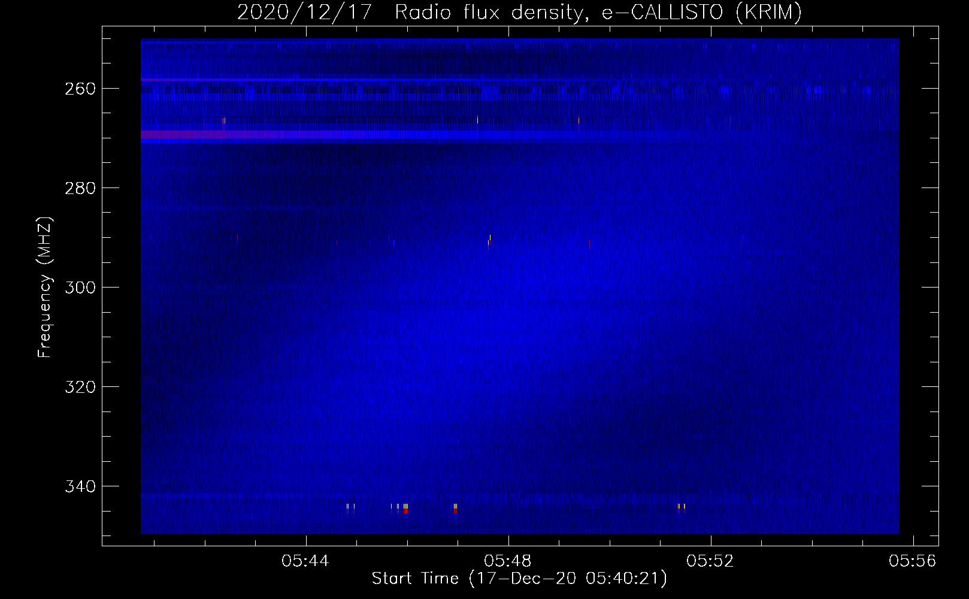The height and width of the screenshot is (599, 969).
Task: Click the yellow spike near 290 MHz at 05:47
Action: coord(490,238)
